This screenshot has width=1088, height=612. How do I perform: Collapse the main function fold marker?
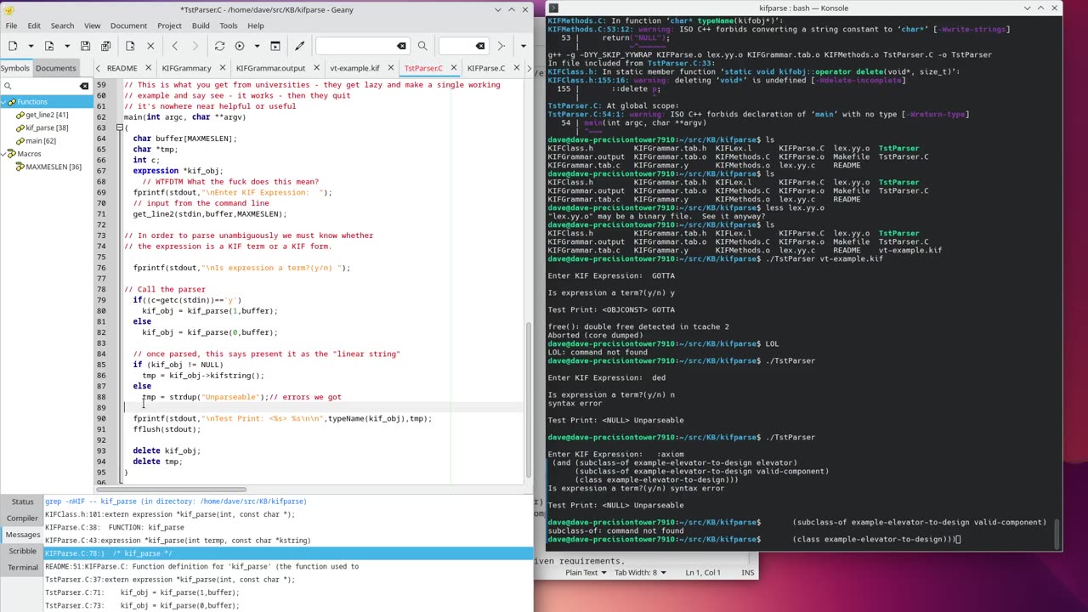pyautogui.click(x=120, y=127)
